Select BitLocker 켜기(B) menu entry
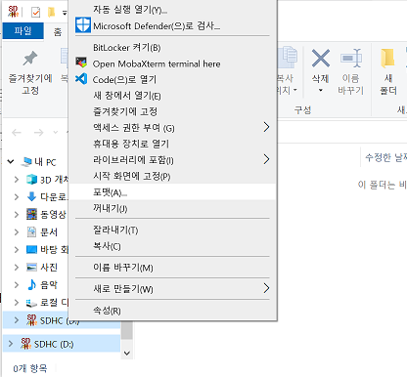407x377 pixels. tap(172, 48)
